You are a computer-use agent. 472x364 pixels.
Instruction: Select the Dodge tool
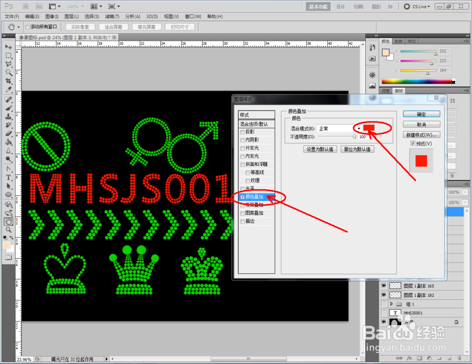tap(8, 159)
